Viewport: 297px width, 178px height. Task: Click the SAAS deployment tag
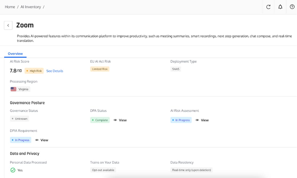[x=176, y=69]
